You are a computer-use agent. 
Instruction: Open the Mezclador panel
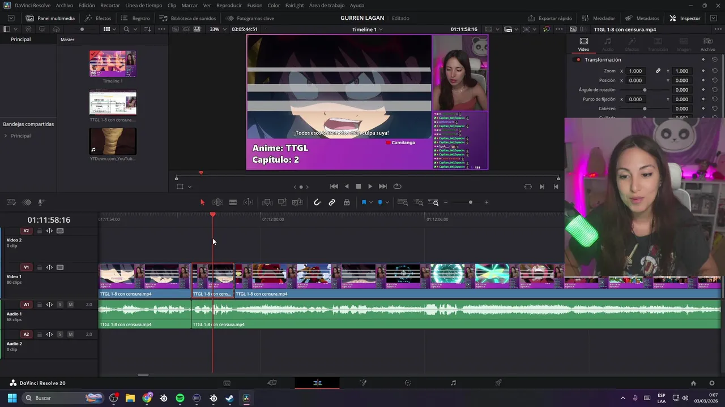598,18
